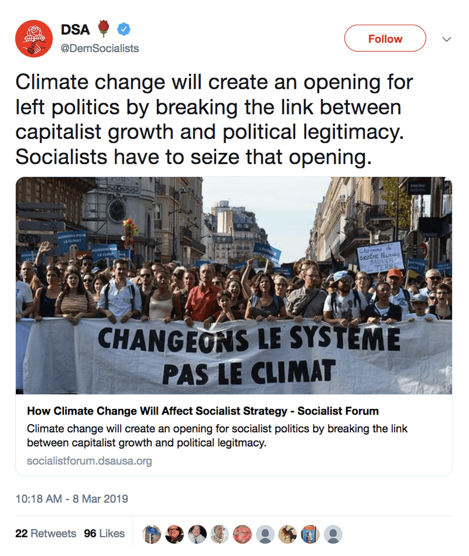Open the tweet options chevron menu
The height and width of the screenshot is (556, 469).
(446, 39)
